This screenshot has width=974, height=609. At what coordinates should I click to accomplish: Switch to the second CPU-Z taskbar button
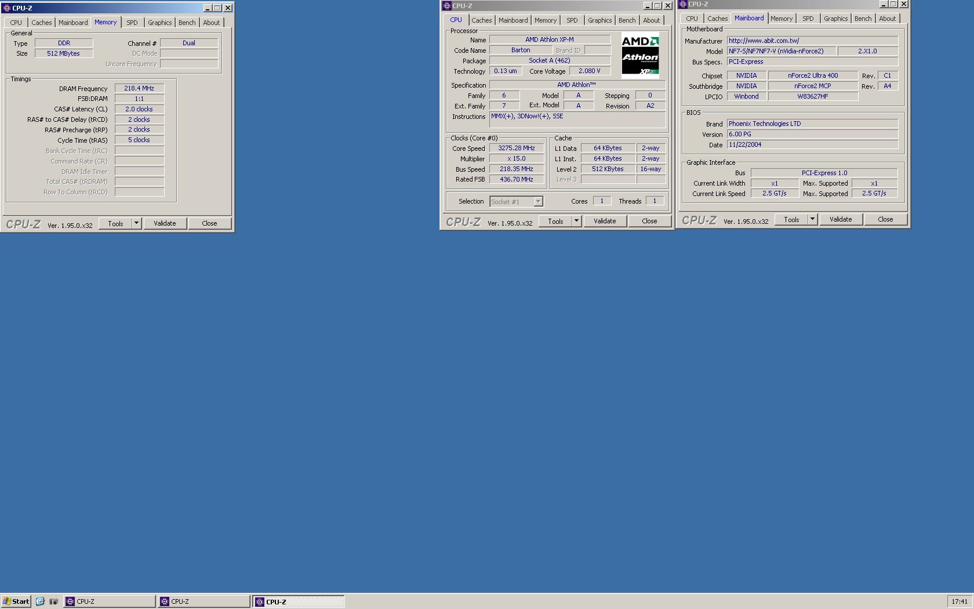click(203, 601)
